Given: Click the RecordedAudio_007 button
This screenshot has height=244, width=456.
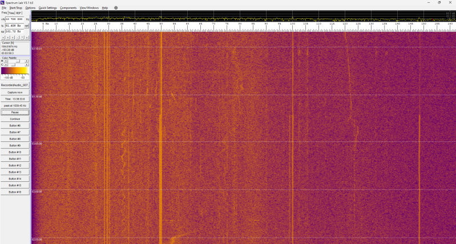Looking at the screenshot, I should tap(15, 85).
